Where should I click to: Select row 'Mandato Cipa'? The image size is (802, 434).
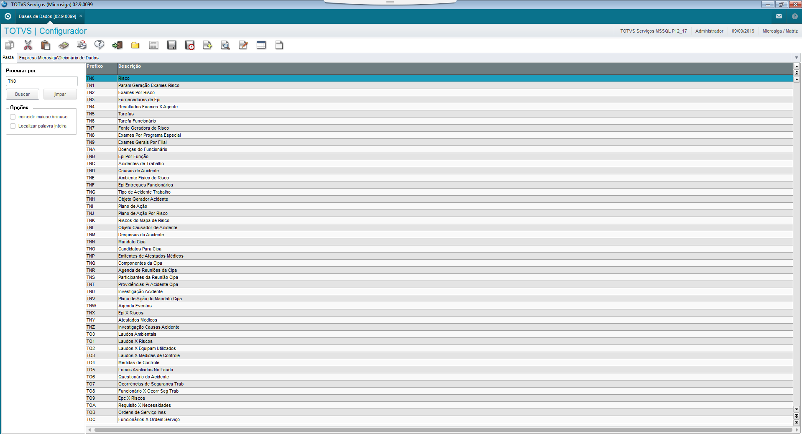[x=439, y=242]
